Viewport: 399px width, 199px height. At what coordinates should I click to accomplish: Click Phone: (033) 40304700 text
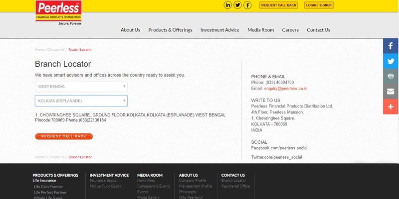point(272,83)
